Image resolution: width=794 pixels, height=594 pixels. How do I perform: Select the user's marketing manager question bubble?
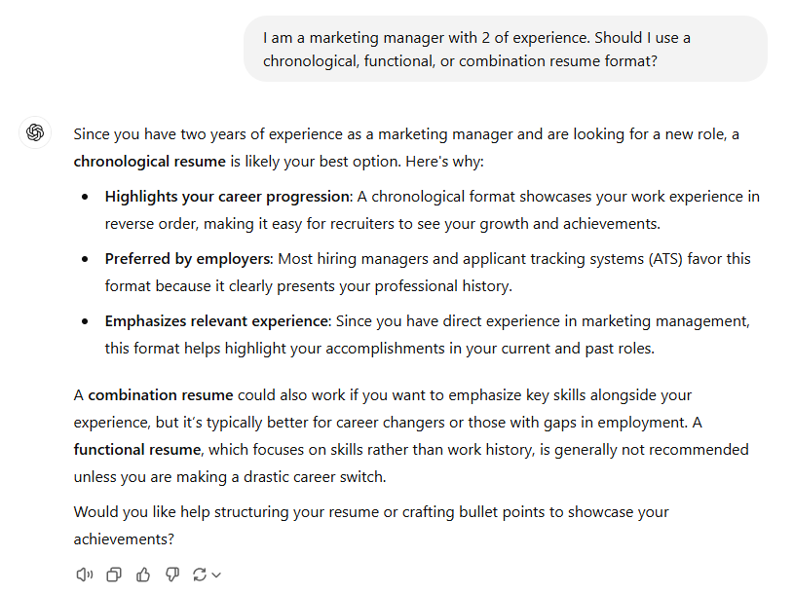(x=506, y=49)
